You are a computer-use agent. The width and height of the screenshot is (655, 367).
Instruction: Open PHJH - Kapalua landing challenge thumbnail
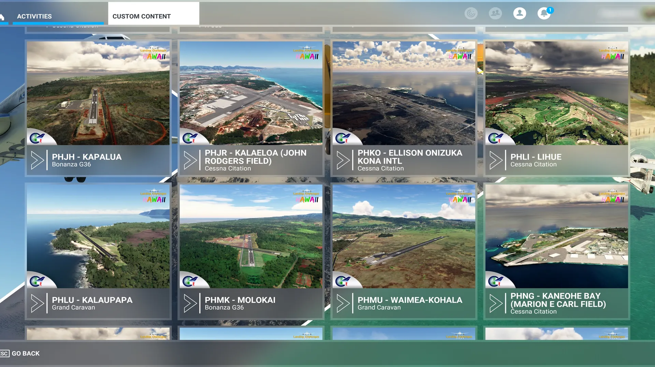[98, 93]
